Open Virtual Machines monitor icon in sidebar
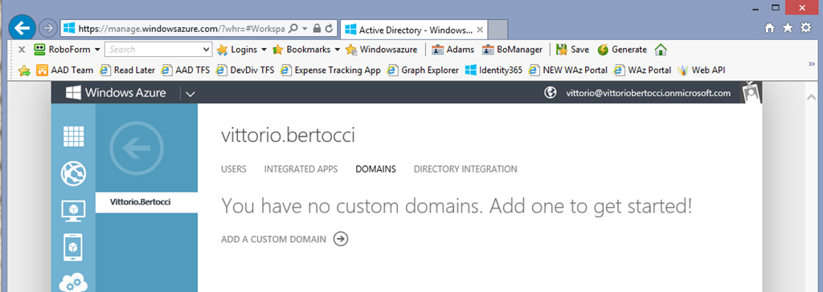 click(73, 210)
